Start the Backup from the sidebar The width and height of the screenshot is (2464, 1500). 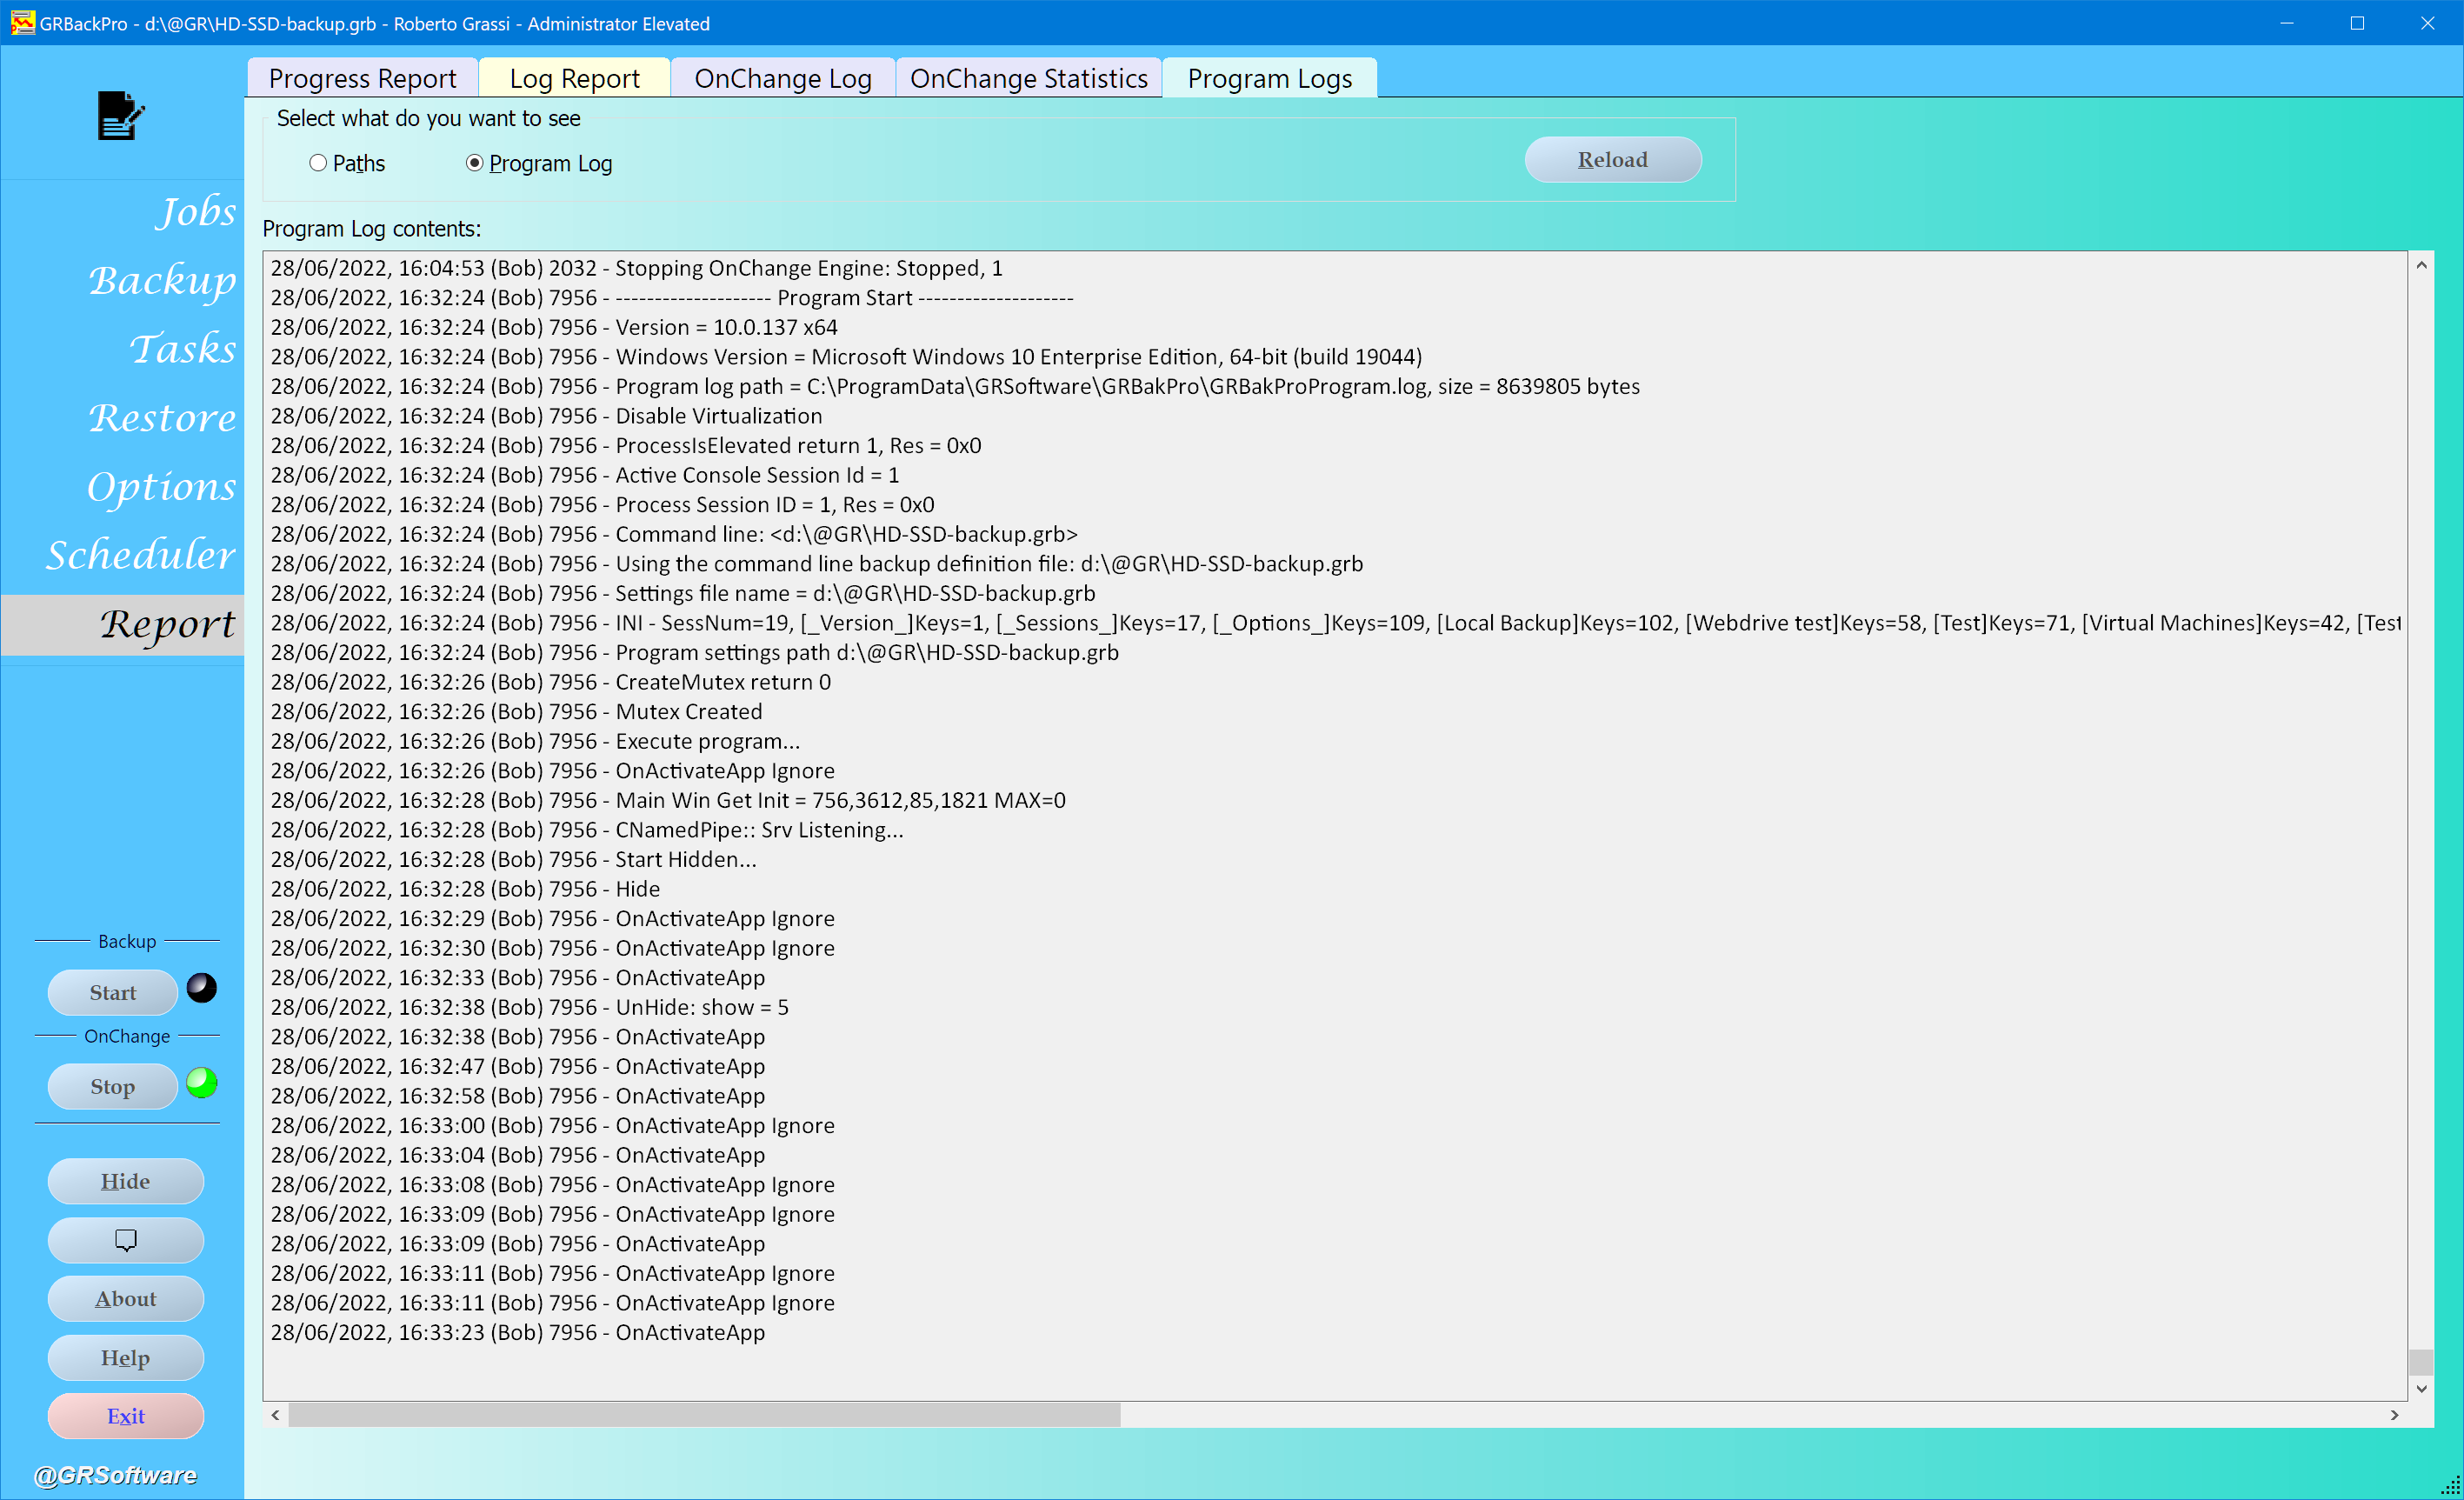[112, 993]
